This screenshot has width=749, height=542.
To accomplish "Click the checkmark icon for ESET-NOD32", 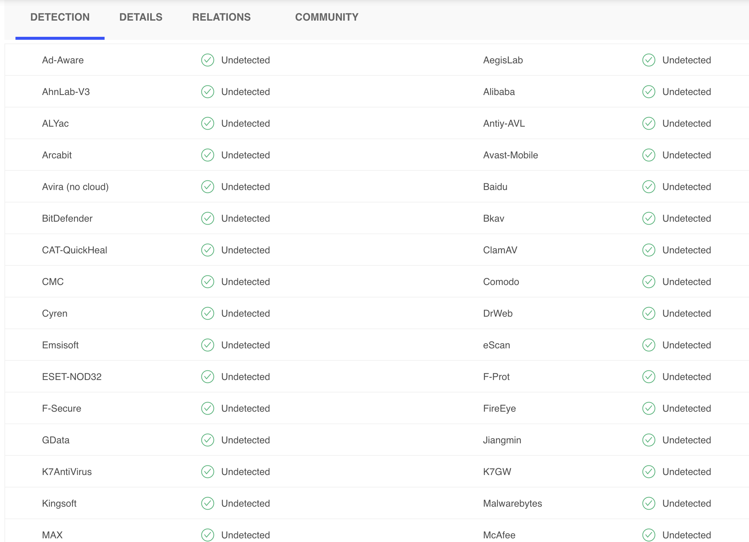I will point(208,377).
